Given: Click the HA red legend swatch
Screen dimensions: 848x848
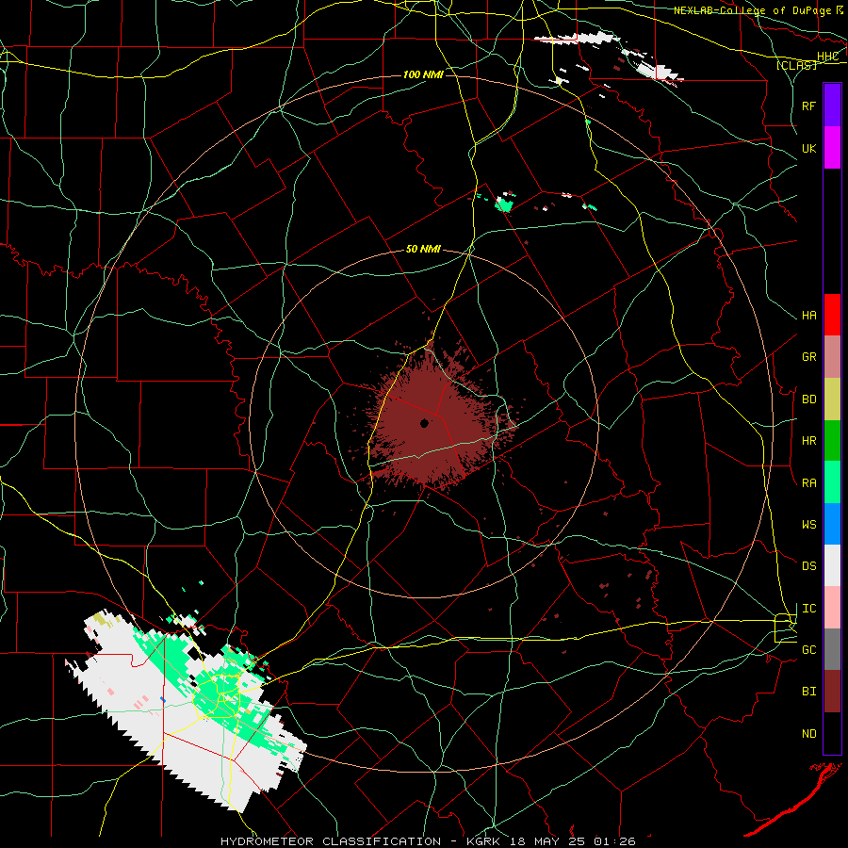Looking at the screenshot, I should [832, 315].
